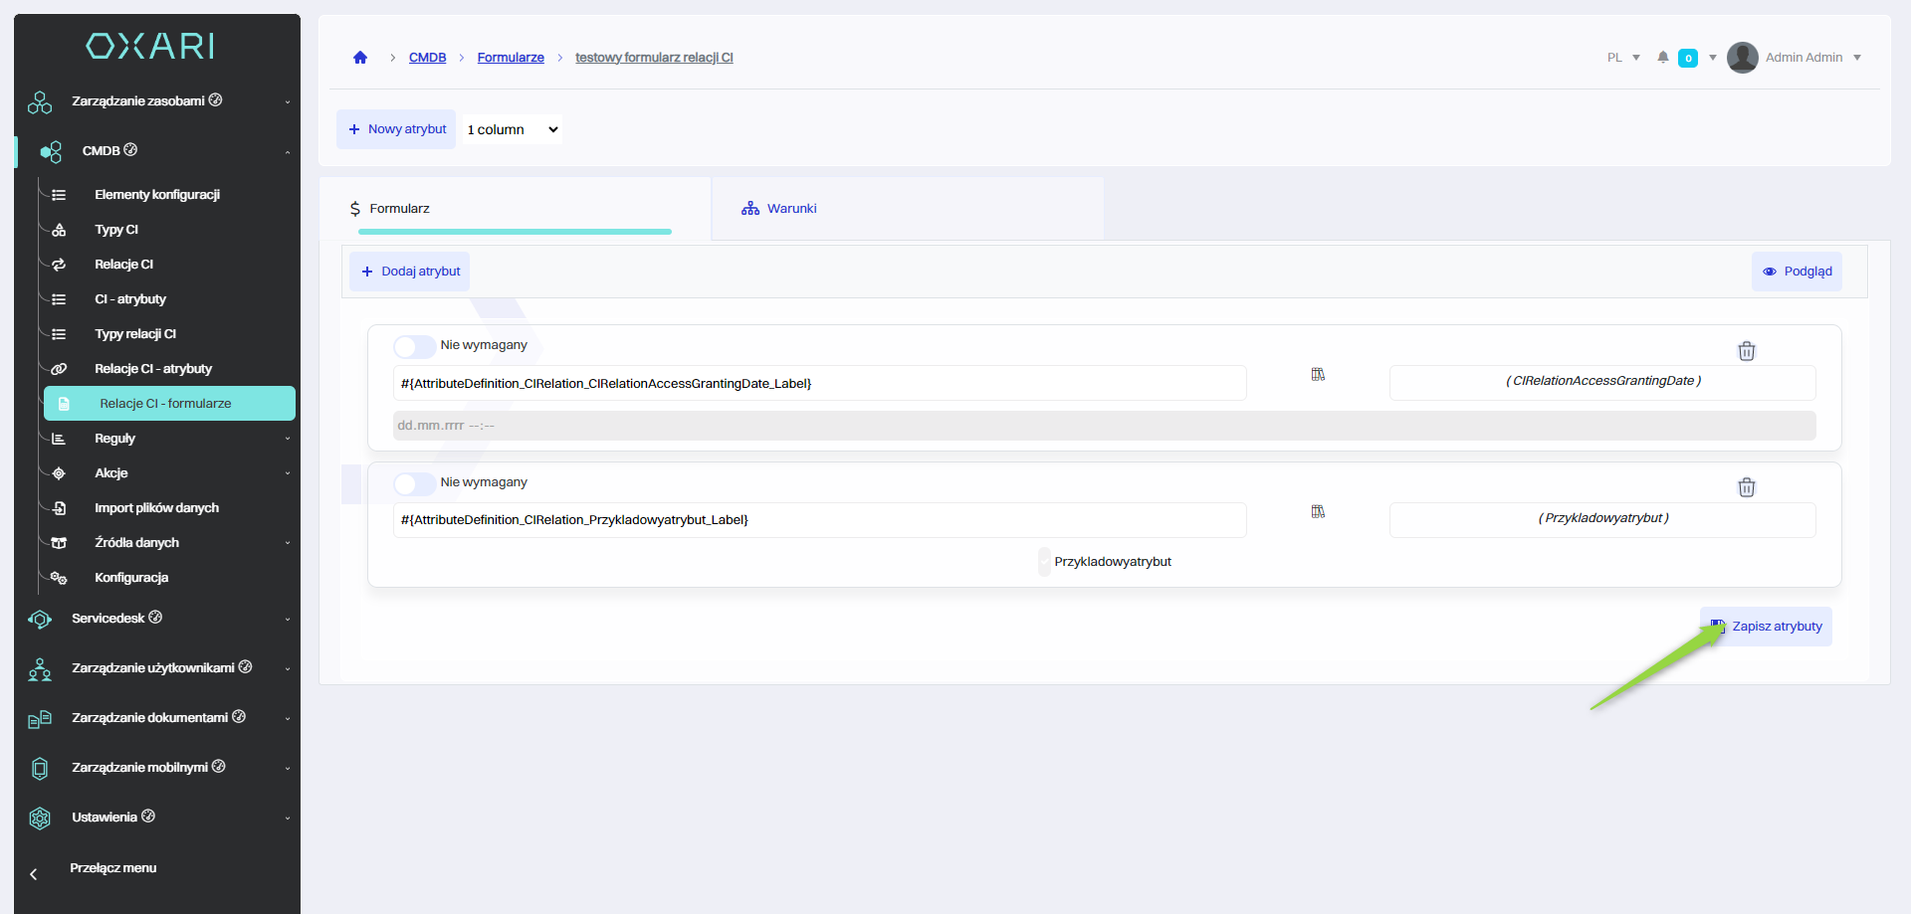This screenshot has height=914, width=1911.
Task: Open Typy CI in sidebar
Action: (116, 230)
